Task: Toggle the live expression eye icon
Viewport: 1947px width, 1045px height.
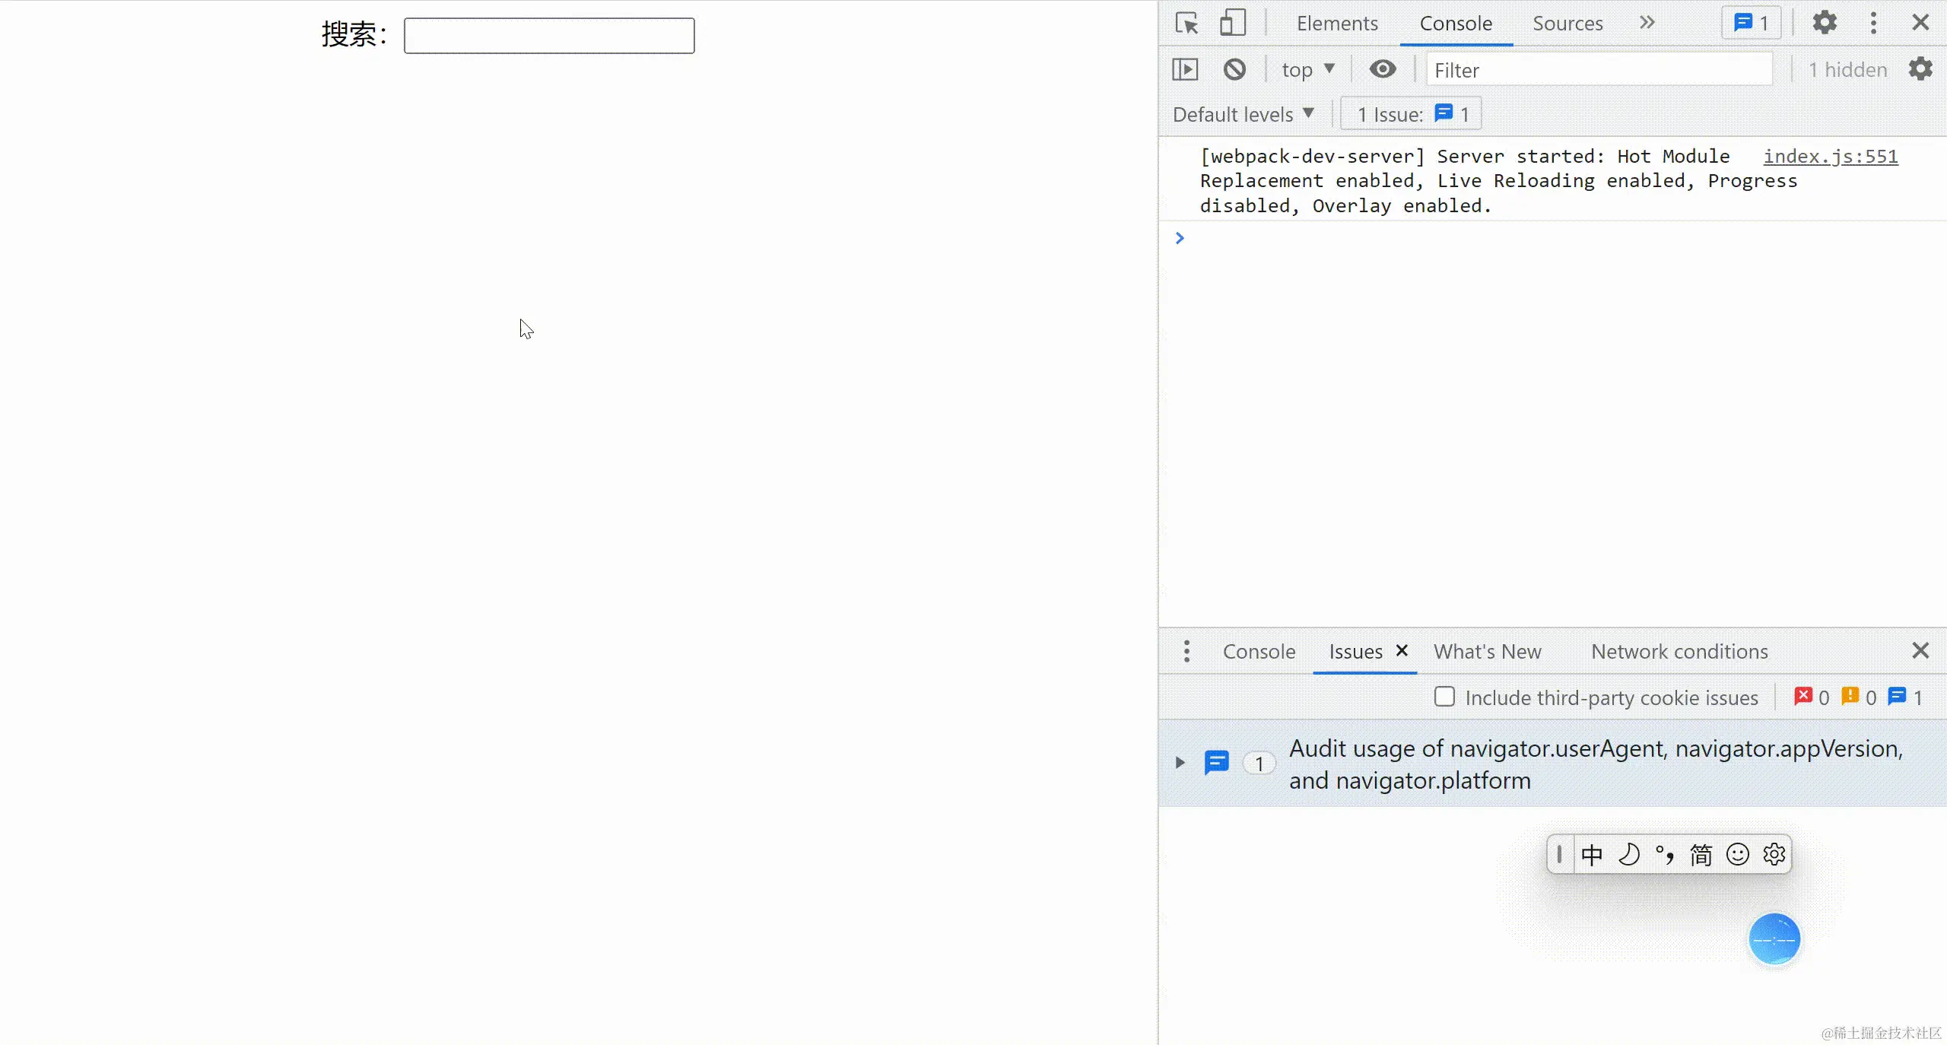Action: point(1383,69)
